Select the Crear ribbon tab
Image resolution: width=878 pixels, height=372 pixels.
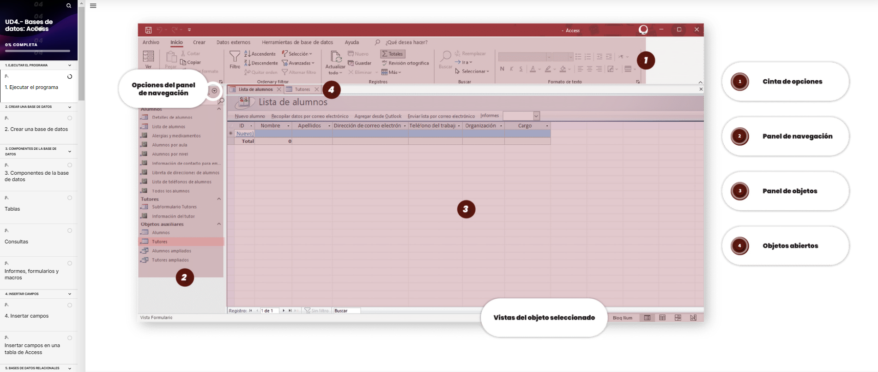pyautogui.click(x=199, y=42)
